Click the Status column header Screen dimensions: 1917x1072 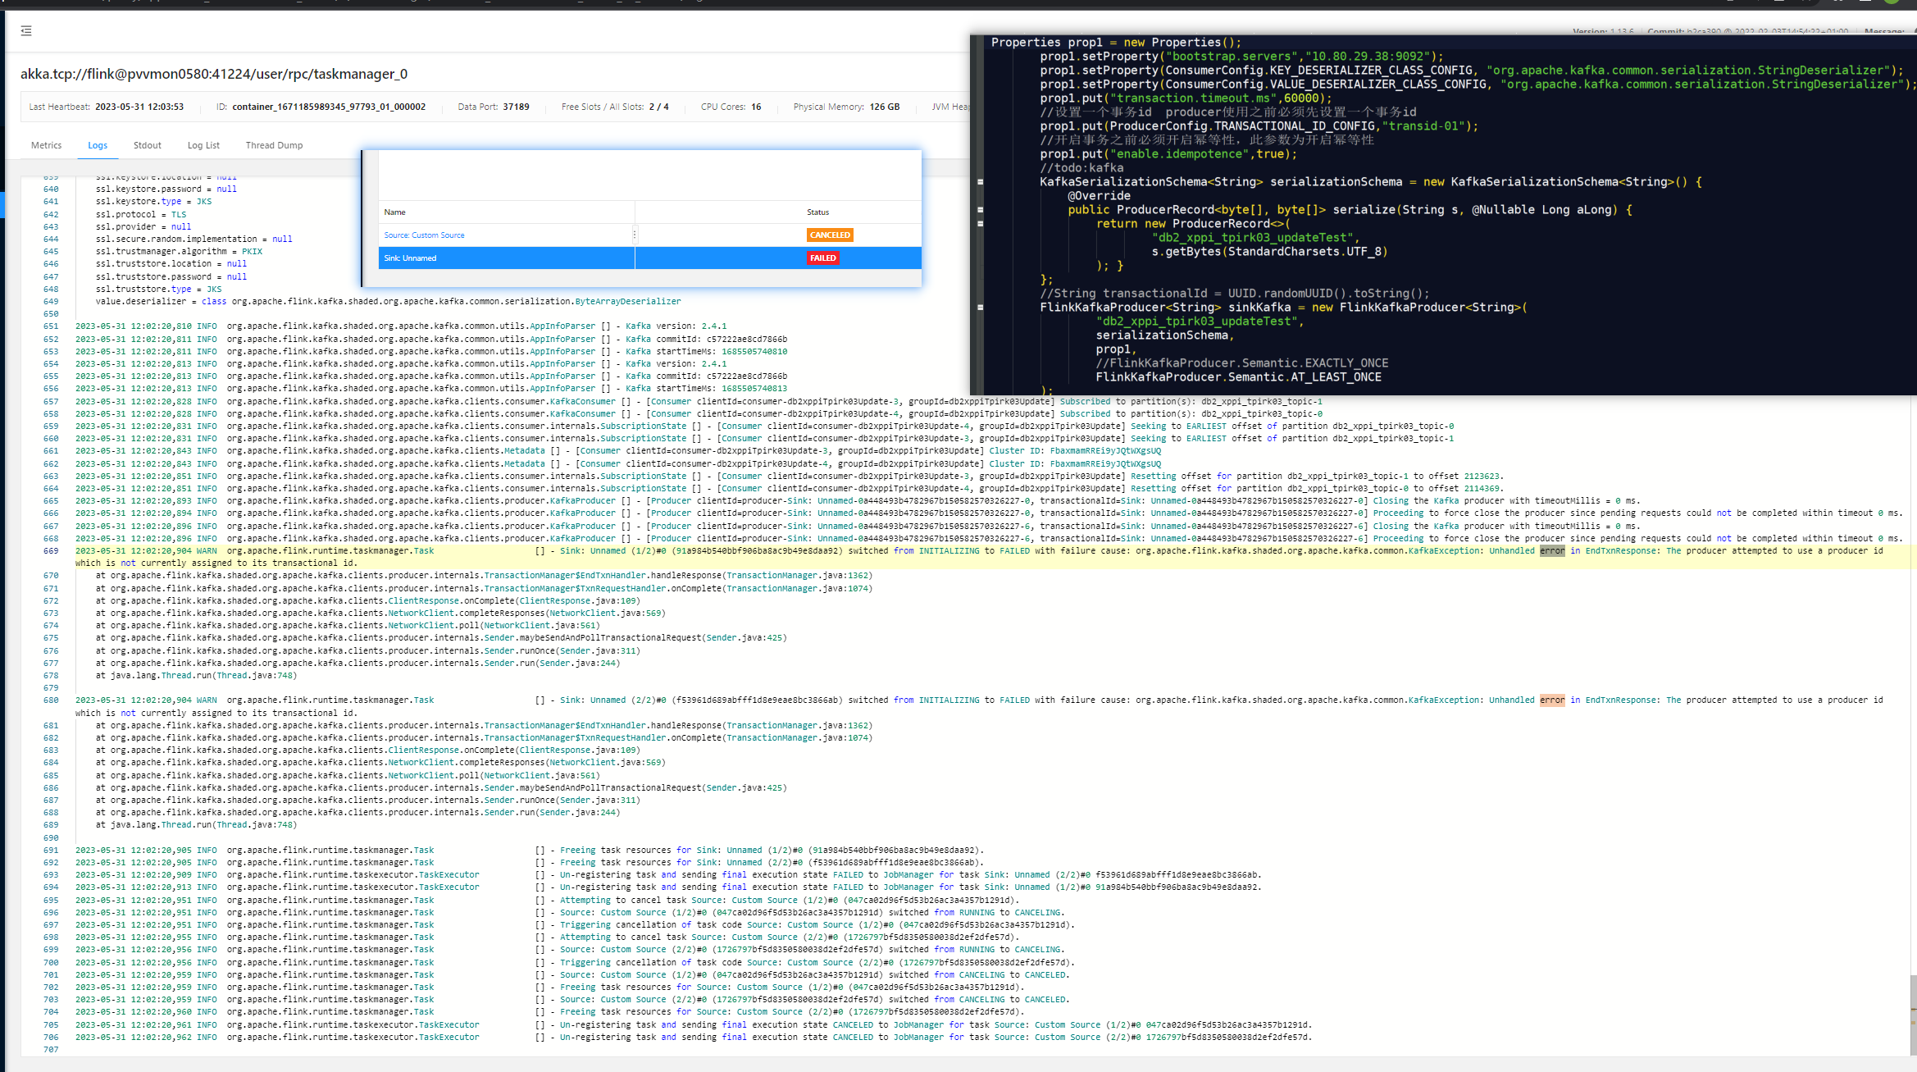(817, 212)
